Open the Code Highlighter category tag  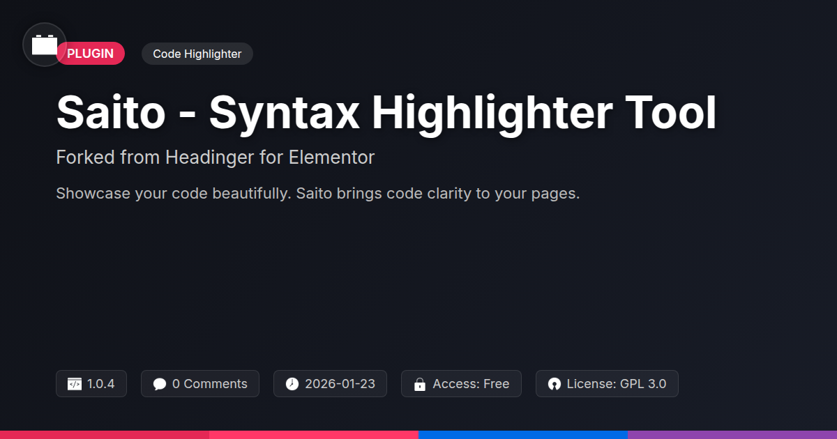click(x=197, y=54)
